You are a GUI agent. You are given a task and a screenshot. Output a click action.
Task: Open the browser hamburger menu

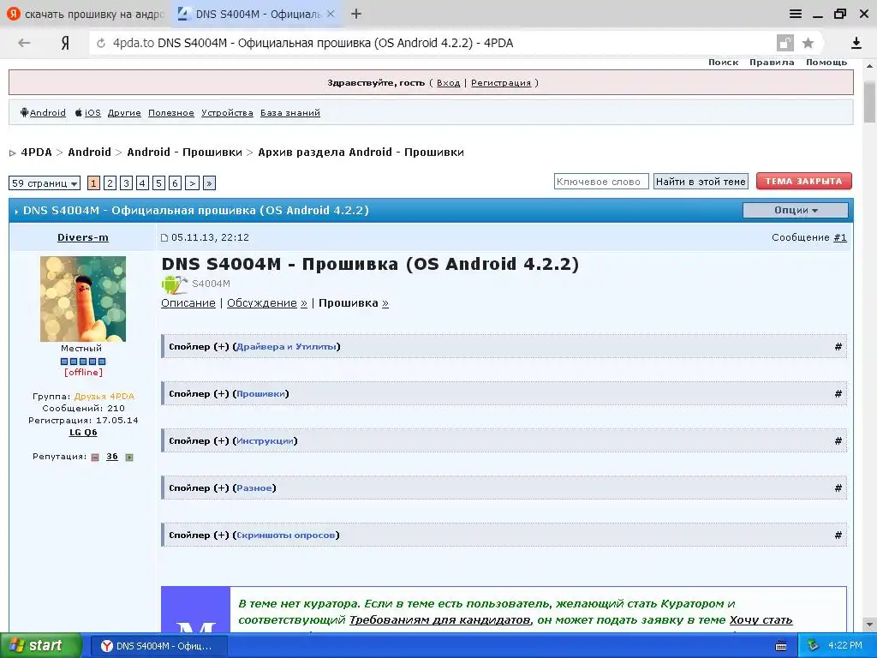(x=796, y=14)
